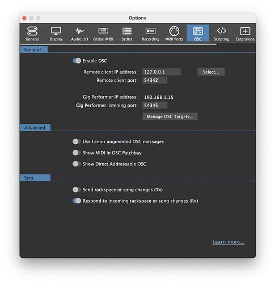The image size is (275, 284).
Task: Click the Sync section header
Action: coord(35,178)
